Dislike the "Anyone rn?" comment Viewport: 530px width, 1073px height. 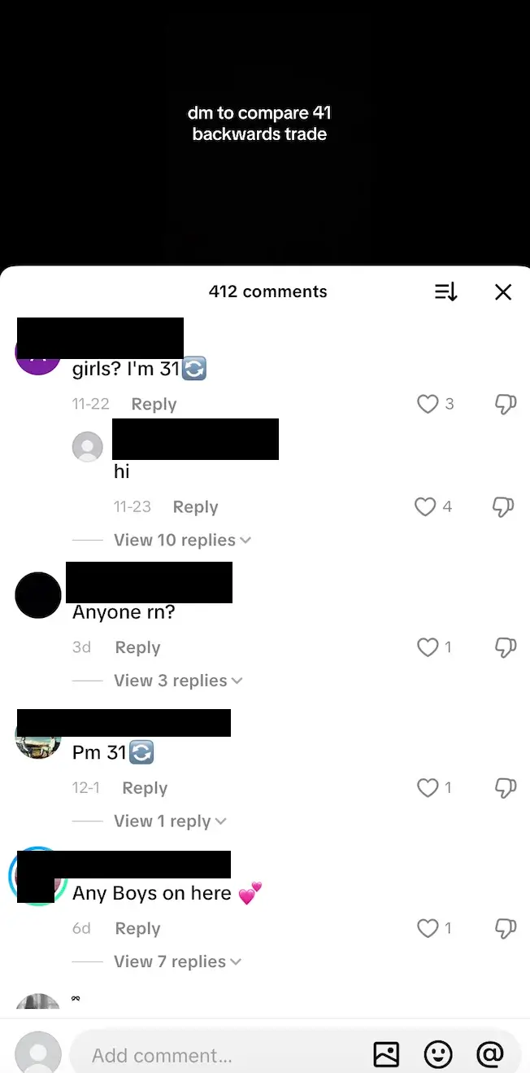pos(506,647)
